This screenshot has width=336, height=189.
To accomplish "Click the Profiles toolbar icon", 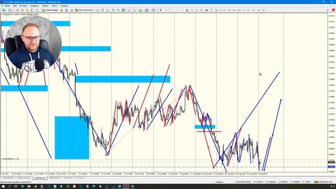I will tap(10, 10).
